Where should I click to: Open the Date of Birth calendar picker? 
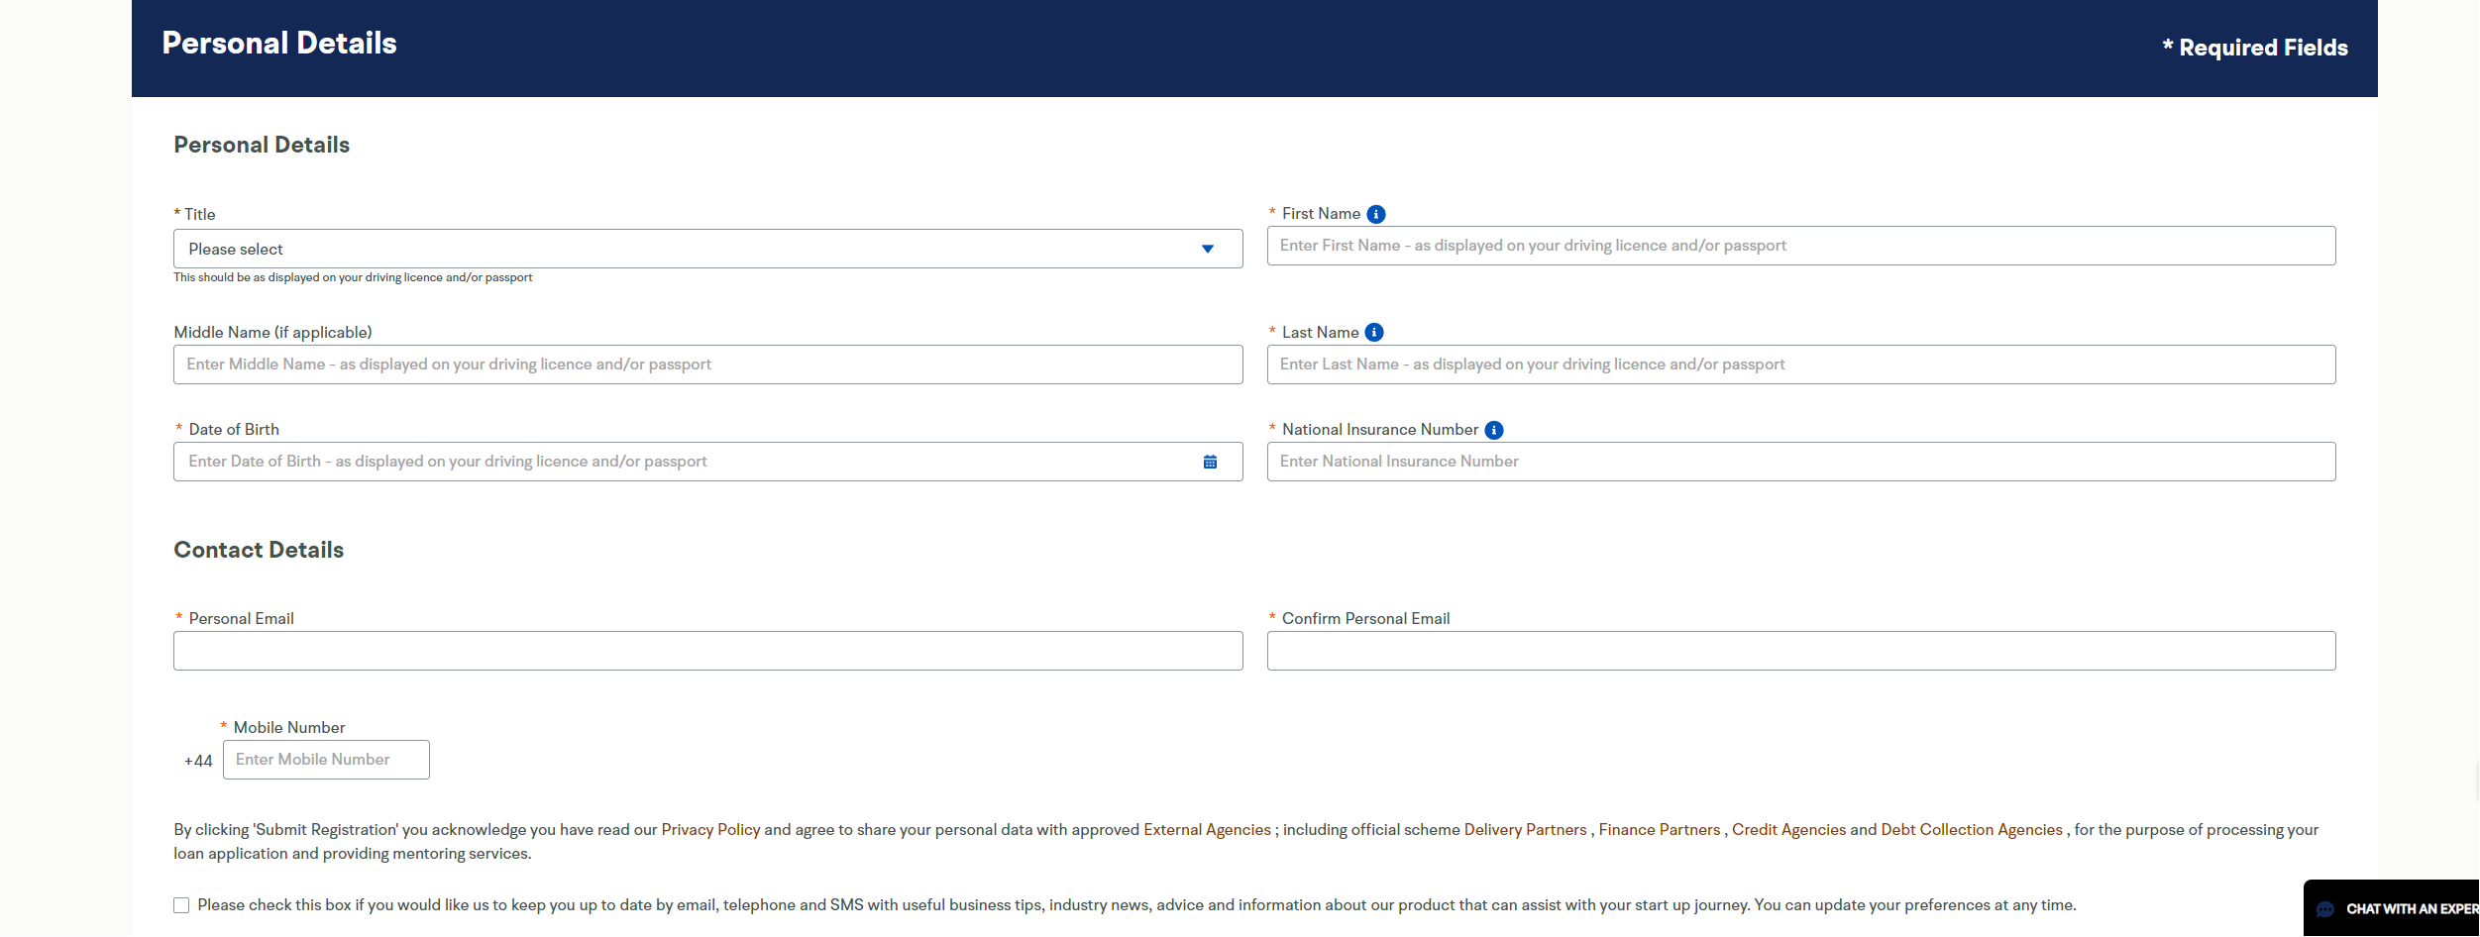1210,462
